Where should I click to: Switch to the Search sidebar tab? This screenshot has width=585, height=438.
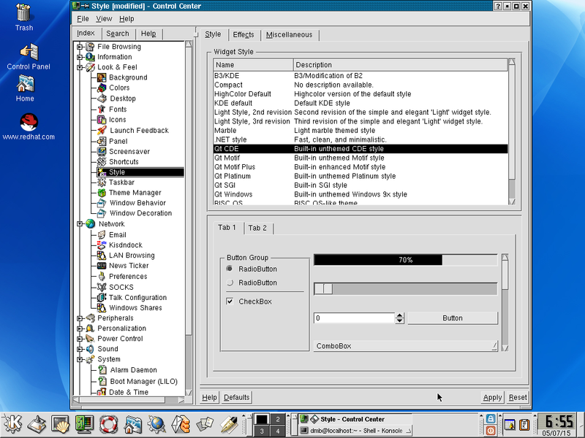click(118, 34)
